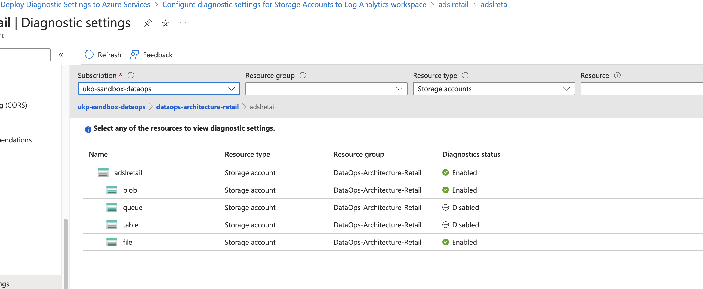The image size is (703, 289).
Task: Open the ellipsis menu beside the page title
Action: 182,23
